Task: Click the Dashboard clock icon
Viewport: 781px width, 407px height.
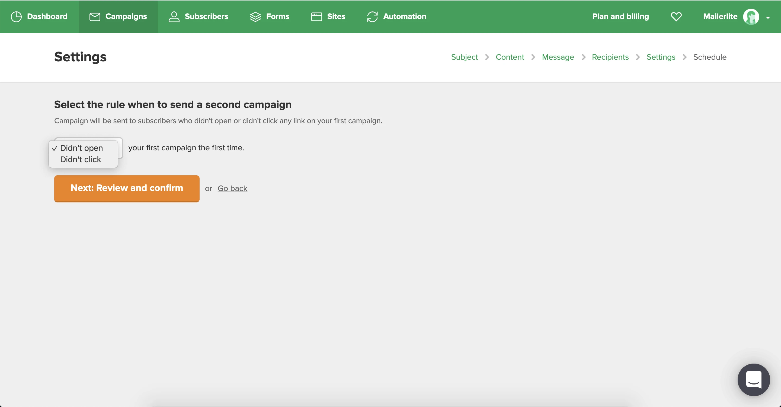Action: pyautogui.click(x=16, y=17)
